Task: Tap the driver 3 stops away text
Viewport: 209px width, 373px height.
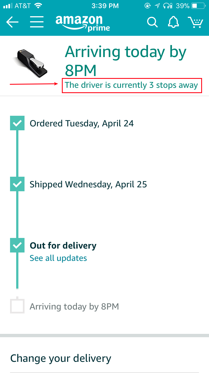Action: [x=132, y=85]
